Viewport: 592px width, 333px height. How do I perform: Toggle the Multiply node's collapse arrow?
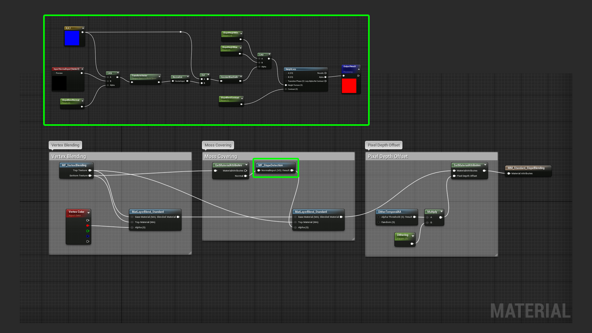coord(442,212)
